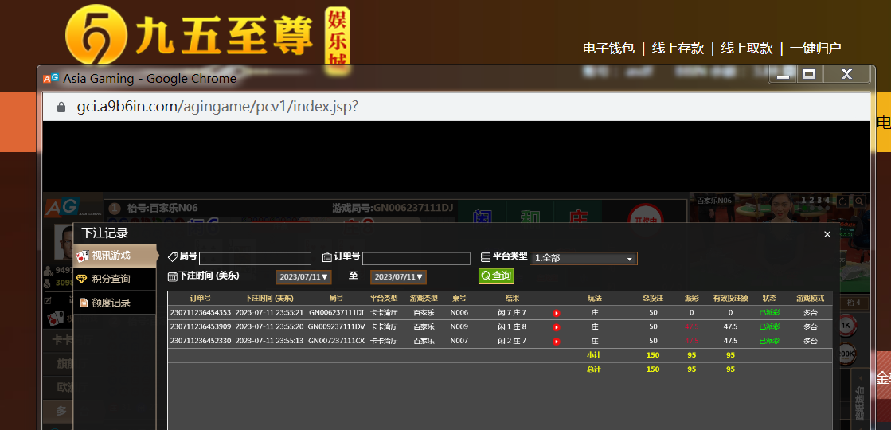Screen dimensions: 891x430
Task: Click the clipboard icon beside 订单号
Action: [x=326, y=257]
